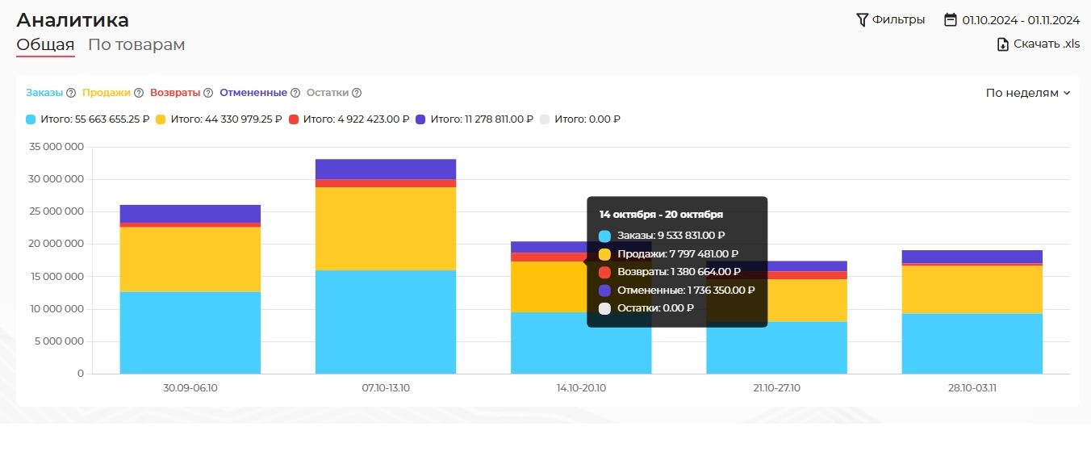The height and width of the screenshot is (460, 1091).
Task: Open the По неделям grouping dropdown
Action: (1027, 93)
